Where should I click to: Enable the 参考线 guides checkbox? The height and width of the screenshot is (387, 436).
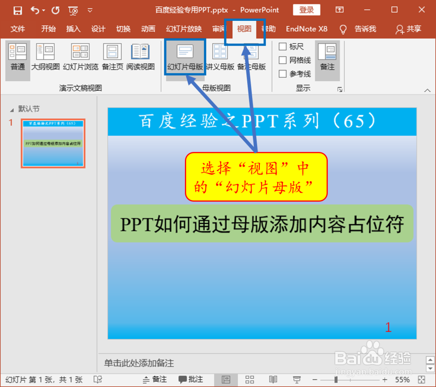point(283,74)
